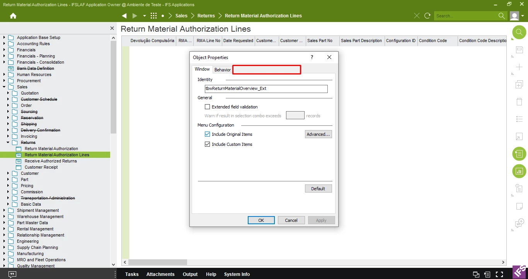Select the green bar chart icon on right sidebar
Image resolution: width=528 pixels, height=279 pixels.
519,171
